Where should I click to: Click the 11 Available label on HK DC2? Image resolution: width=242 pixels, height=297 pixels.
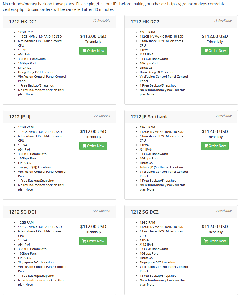point(223,21)
